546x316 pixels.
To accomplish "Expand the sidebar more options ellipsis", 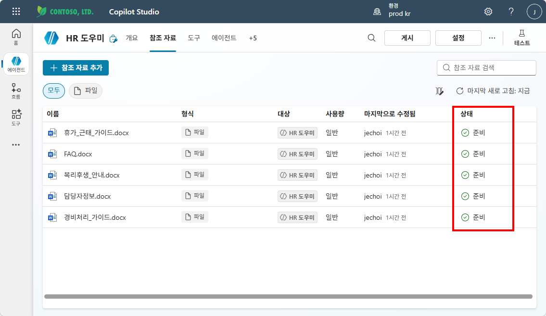I will tap(16, 145).
